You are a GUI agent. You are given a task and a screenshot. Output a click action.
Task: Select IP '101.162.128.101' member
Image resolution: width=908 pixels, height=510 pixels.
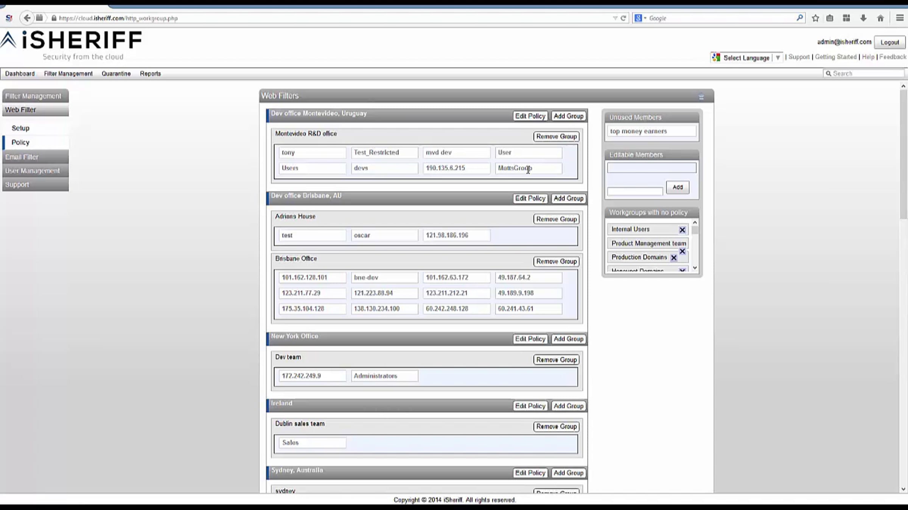point(312,277)
